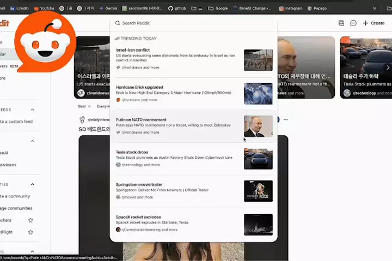Click the SpaceX explosion thumbnail
The width and height of the screenshot is (392, 261).
click(258, 225)
